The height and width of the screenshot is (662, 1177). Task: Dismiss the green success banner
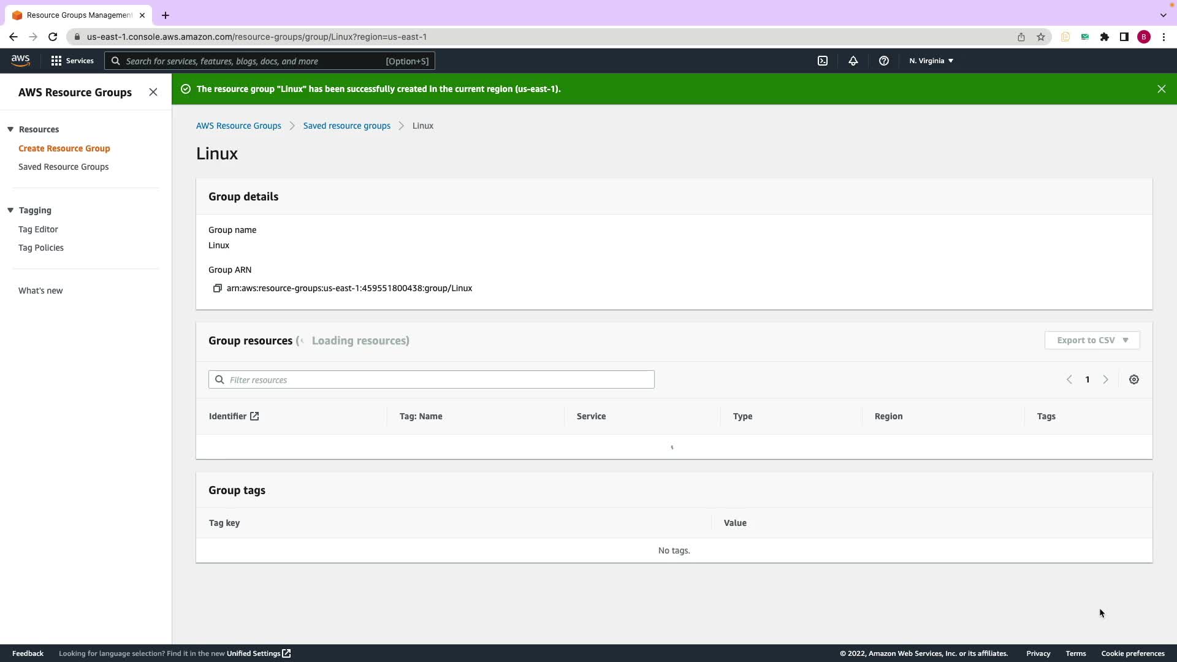coord(1161,89)
